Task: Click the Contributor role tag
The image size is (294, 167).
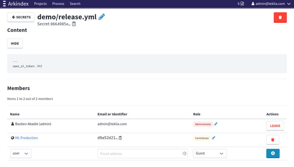Action: point(202,138)
